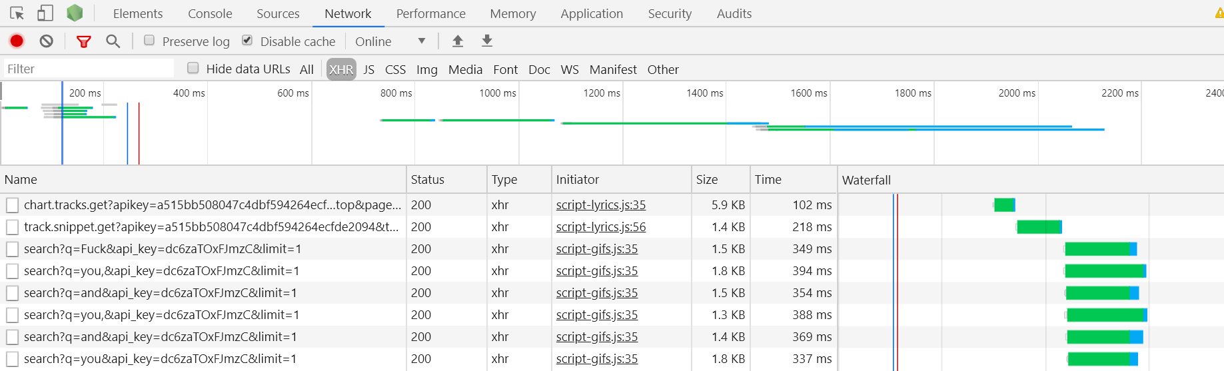Open the network search magnifier icon
This screenshot has width=1224, height=371.
pyautogui.click(x=113, y=41)
